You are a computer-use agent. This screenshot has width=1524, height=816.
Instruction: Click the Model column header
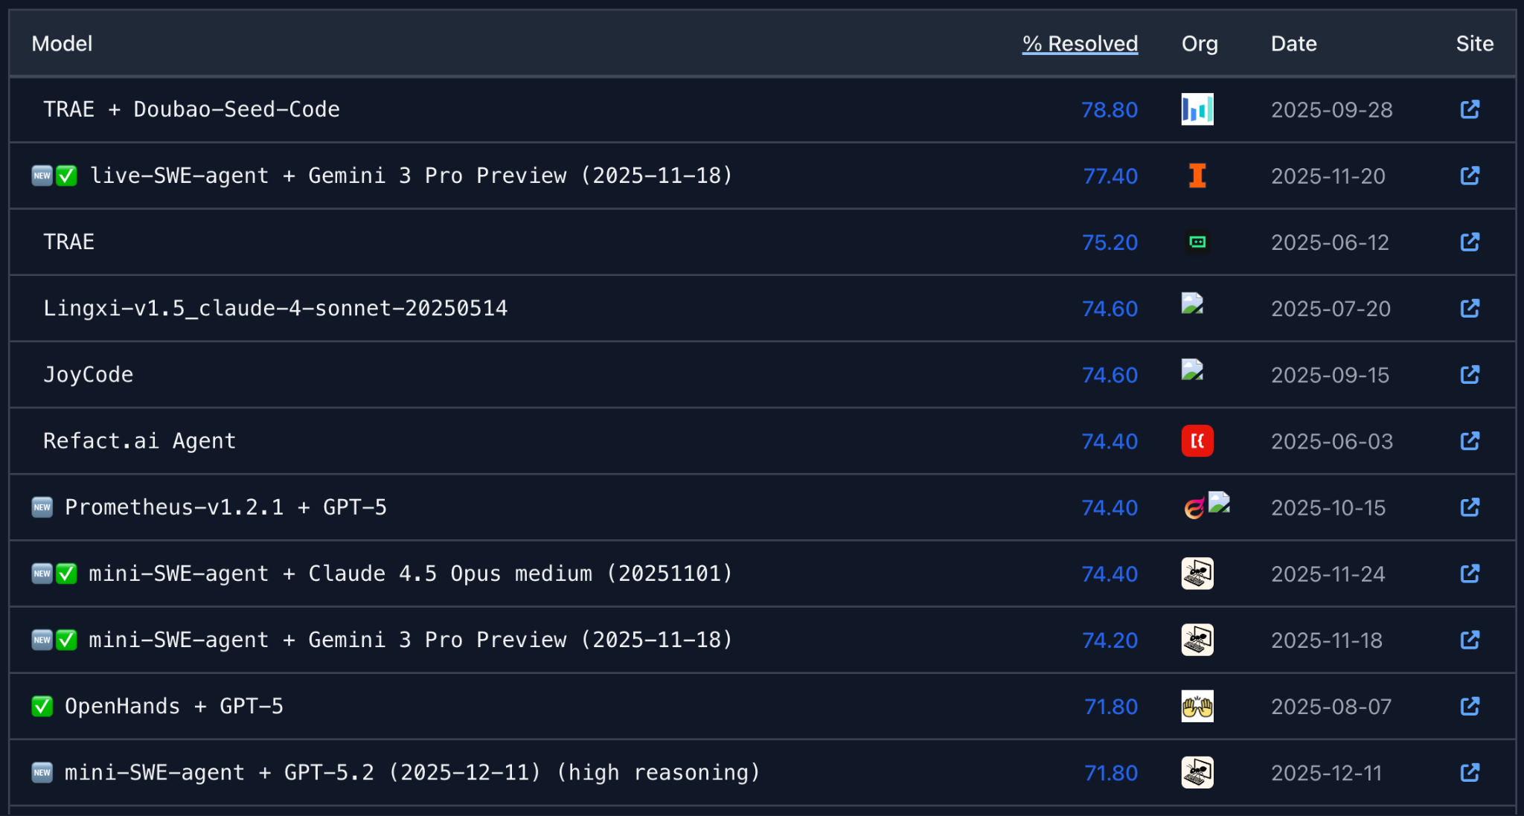[62, 44]
